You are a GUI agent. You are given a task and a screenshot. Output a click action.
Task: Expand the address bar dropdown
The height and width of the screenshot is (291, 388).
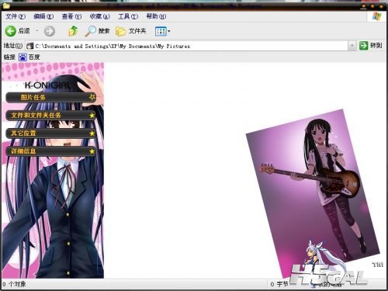tap(352, 46)
